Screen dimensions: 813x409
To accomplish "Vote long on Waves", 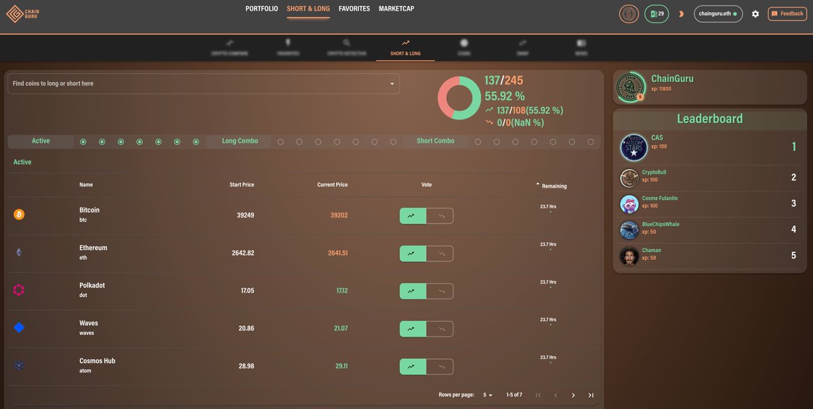I will coord(413,329).
